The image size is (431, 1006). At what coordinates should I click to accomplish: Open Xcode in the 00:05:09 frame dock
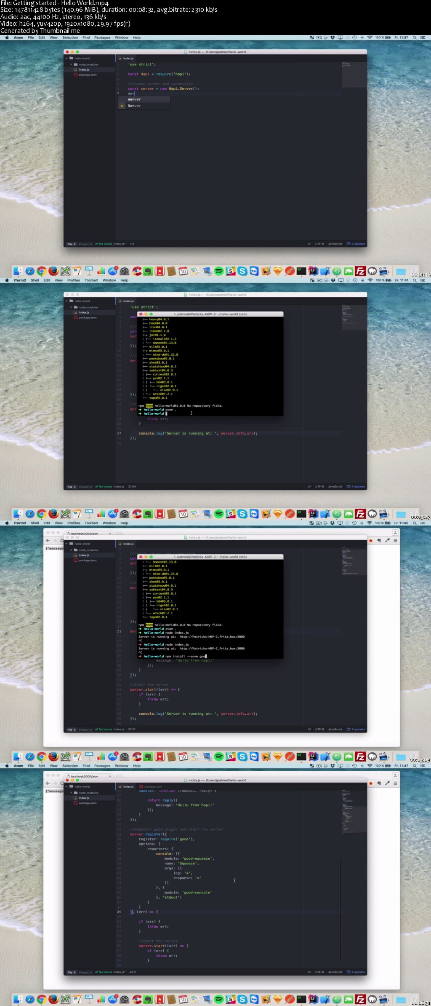(325, 757)
